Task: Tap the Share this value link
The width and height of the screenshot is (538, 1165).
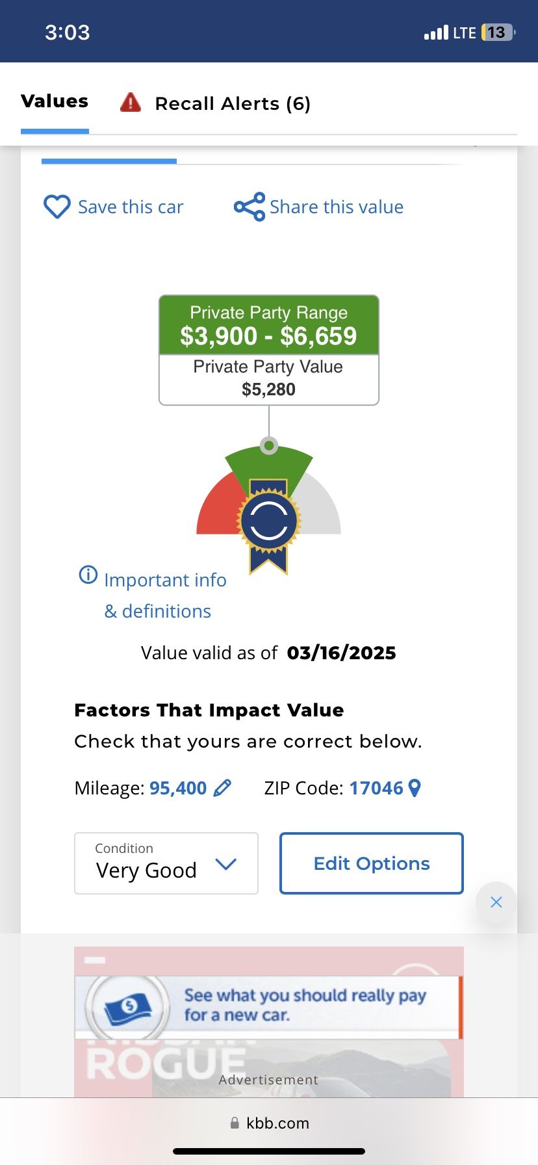Action: 337,207
